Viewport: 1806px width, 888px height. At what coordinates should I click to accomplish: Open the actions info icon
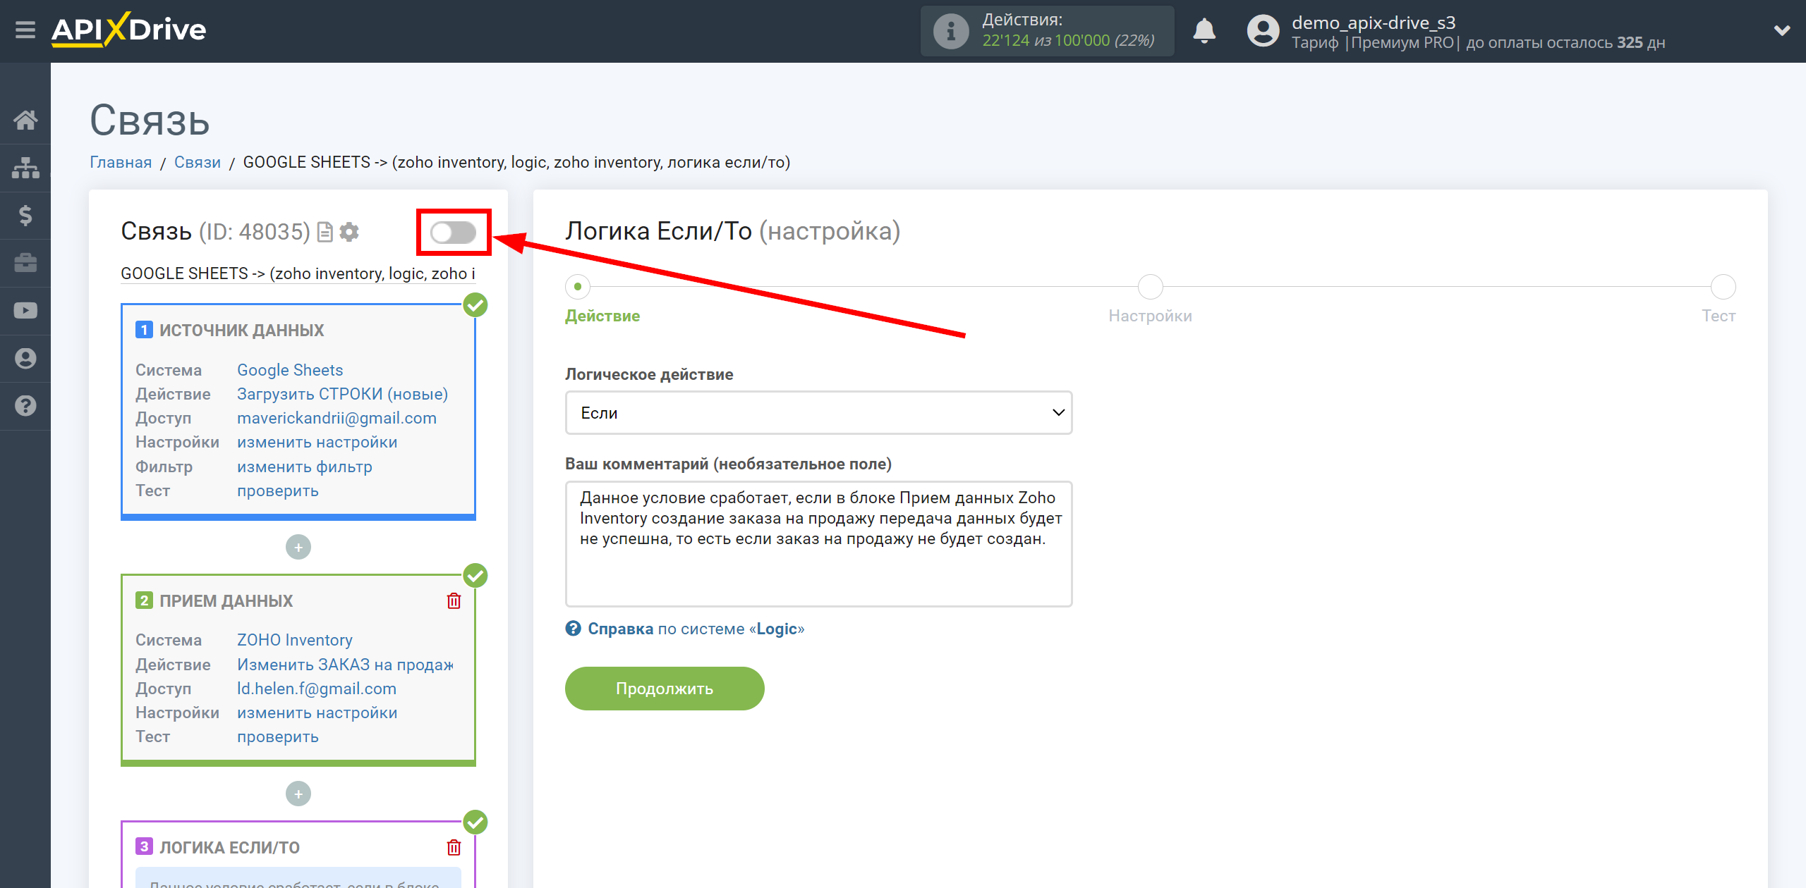pos(950,31)
